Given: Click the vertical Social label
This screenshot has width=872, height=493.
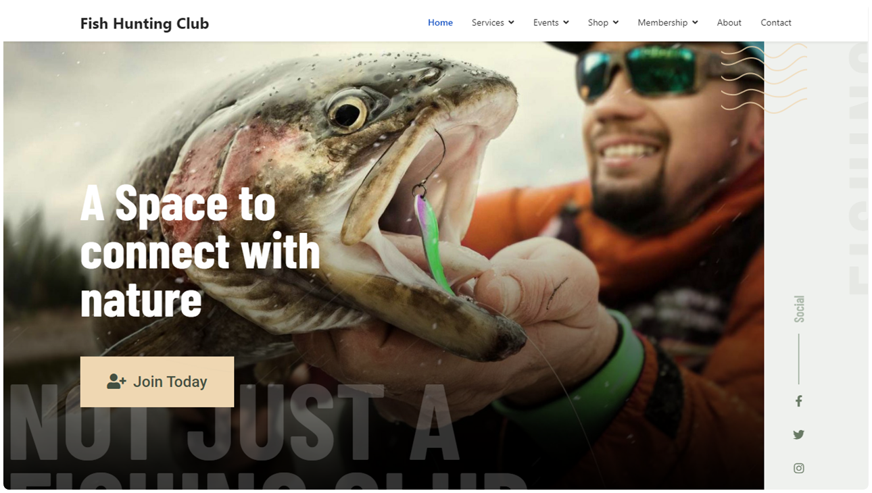Looking at the screenshot, I should coord(799,309).
